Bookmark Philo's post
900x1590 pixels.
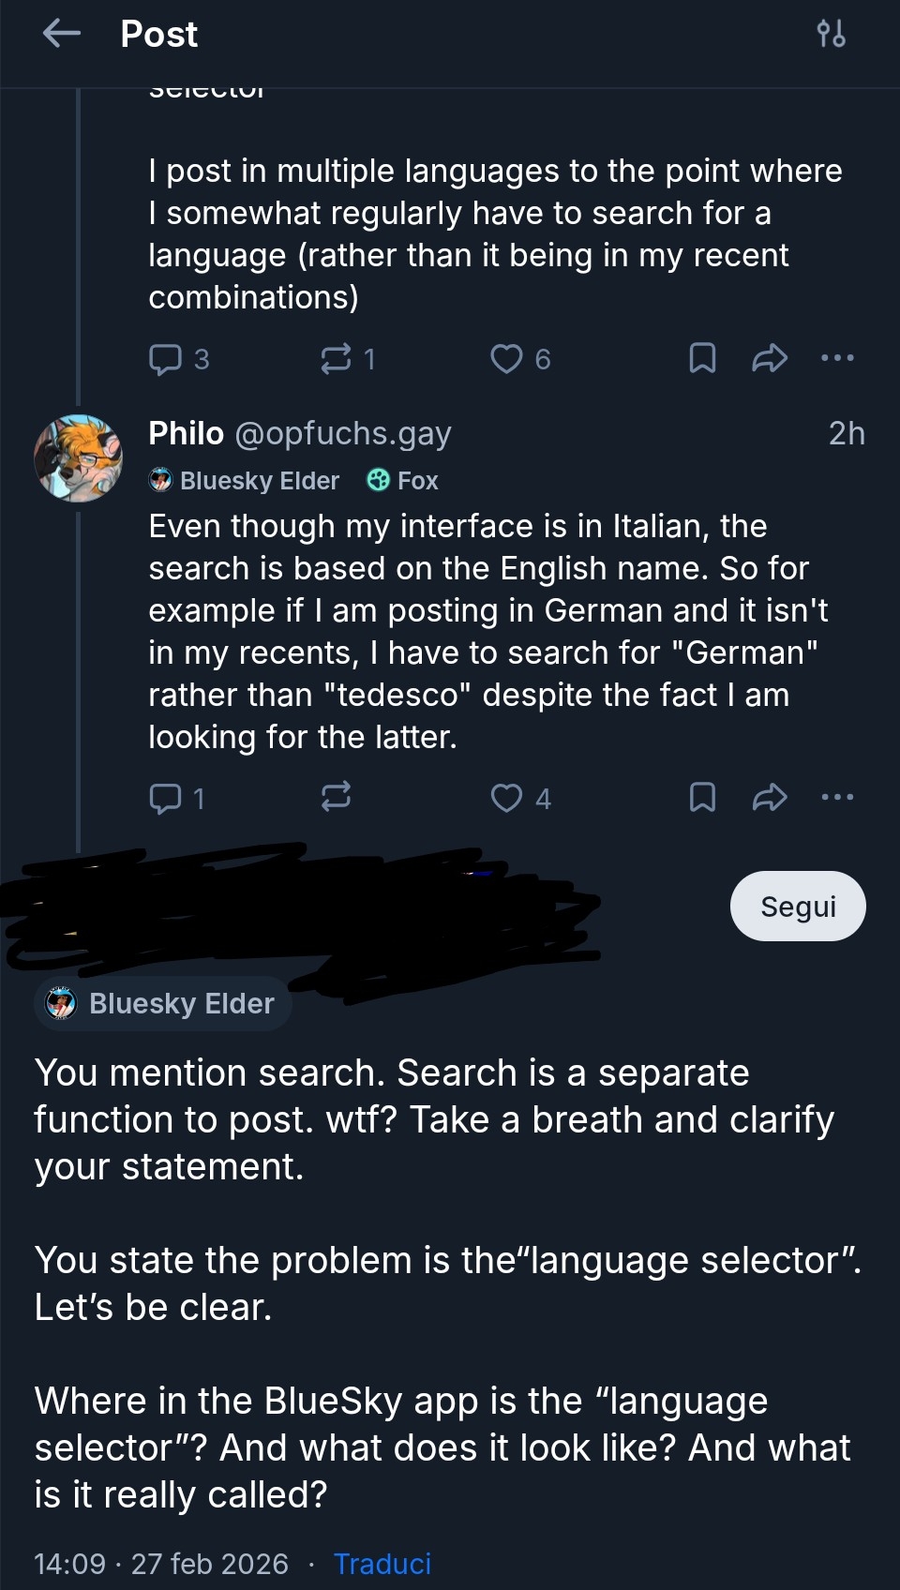702,797
